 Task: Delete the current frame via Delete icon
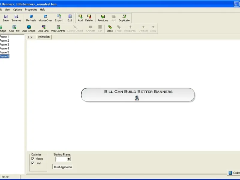[x=89, y=18]
